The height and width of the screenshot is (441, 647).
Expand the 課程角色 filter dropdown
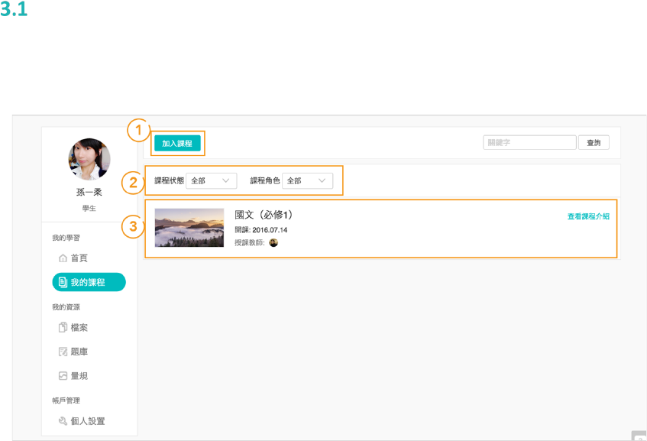point(307,180)
